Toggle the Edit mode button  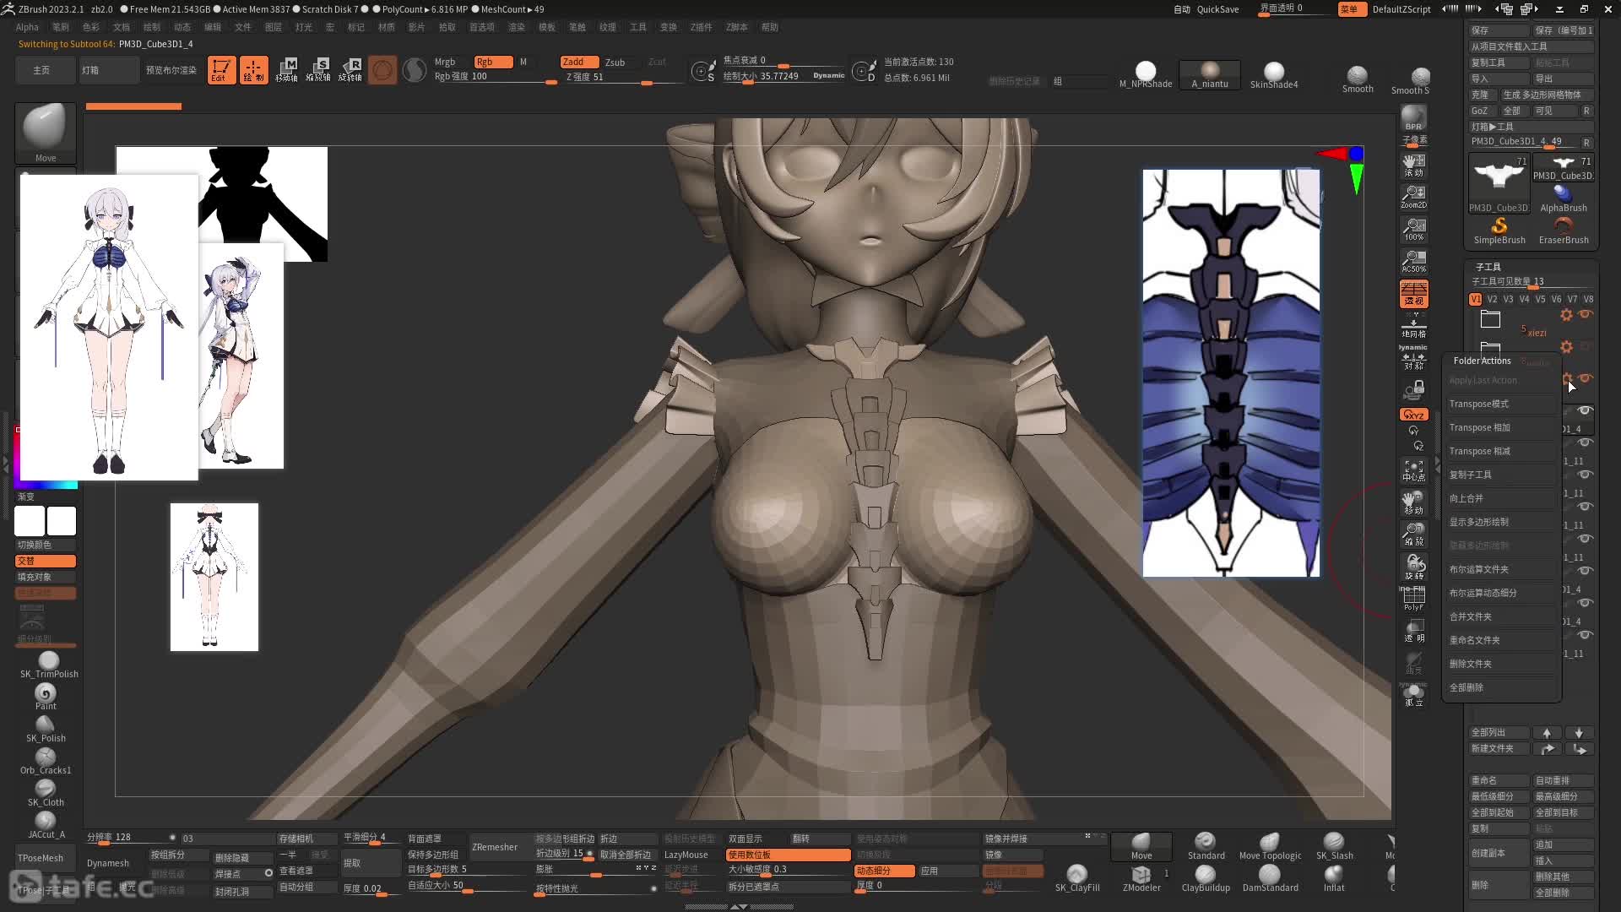coord(221,69)
